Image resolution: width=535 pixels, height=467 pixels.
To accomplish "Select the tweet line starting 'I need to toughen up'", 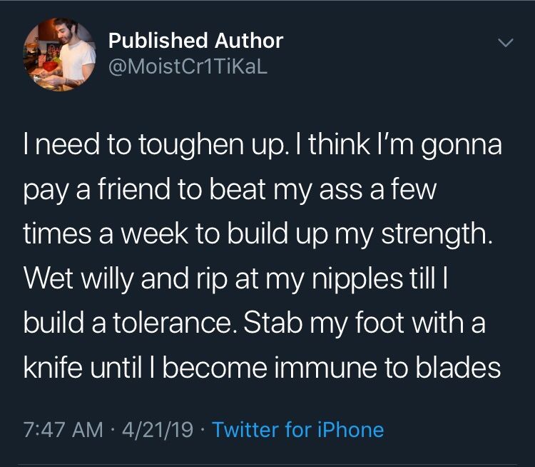I will (x=263, y=145).
